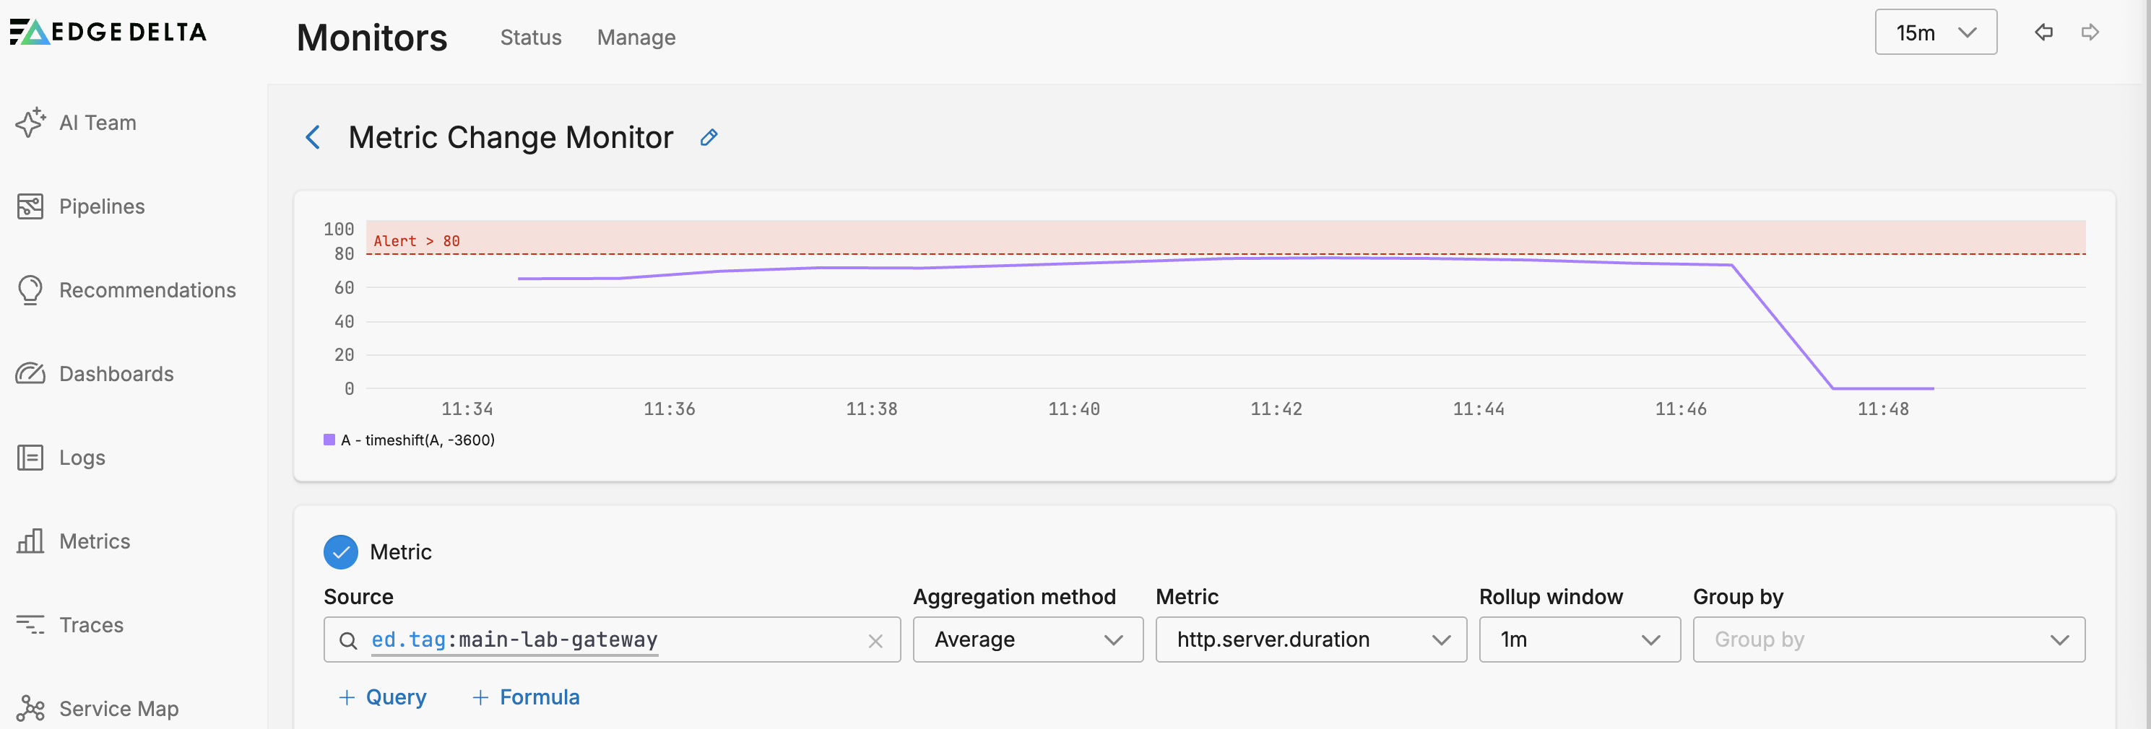Open the Pipelines sidebar icon
2151x729 pixels.
click(30, 206)
